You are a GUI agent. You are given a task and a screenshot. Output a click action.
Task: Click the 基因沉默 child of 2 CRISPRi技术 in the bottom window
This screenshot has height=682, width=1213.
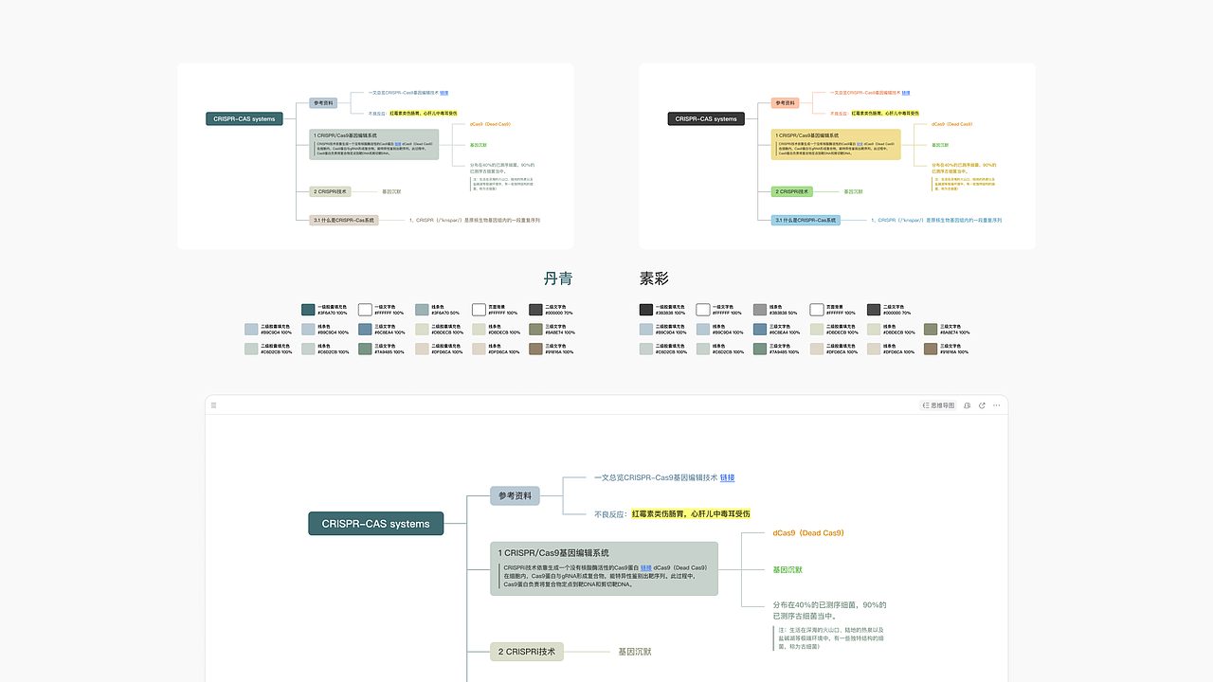(635, 652)
